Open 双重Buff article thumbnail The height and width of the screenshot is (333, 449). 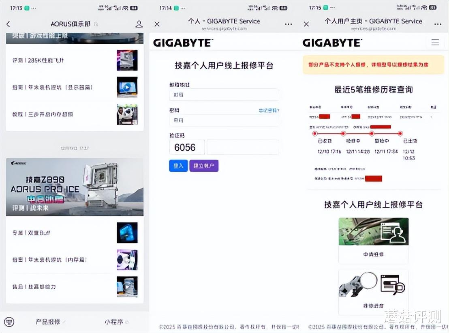click(x=127, y=233)
